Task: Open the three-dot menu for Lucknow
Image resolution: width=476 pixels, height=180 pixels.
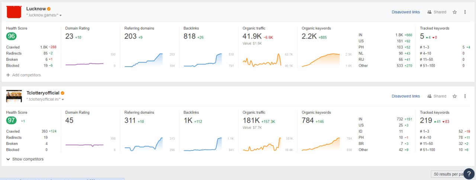Action: click(465, 12)
